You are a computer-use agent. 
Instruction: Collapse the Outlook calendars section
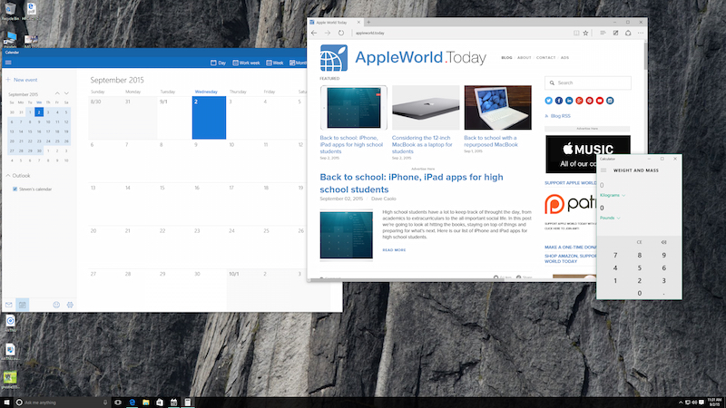(8, 176)
